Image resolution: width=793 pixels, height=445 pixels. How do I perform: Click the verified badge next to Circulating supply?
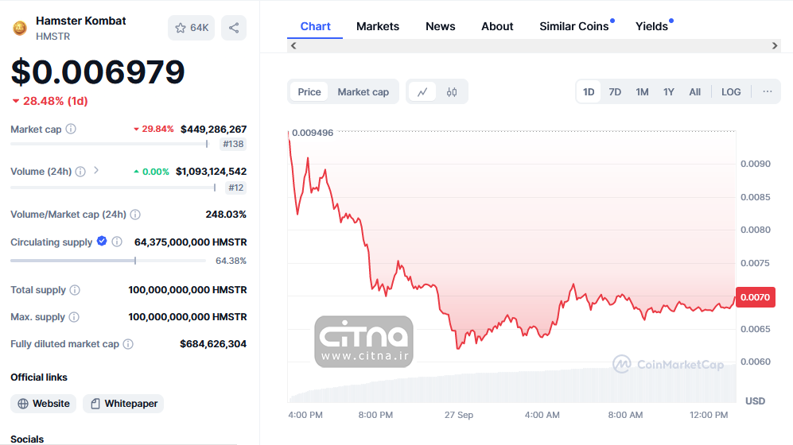[x=102, y=241]
